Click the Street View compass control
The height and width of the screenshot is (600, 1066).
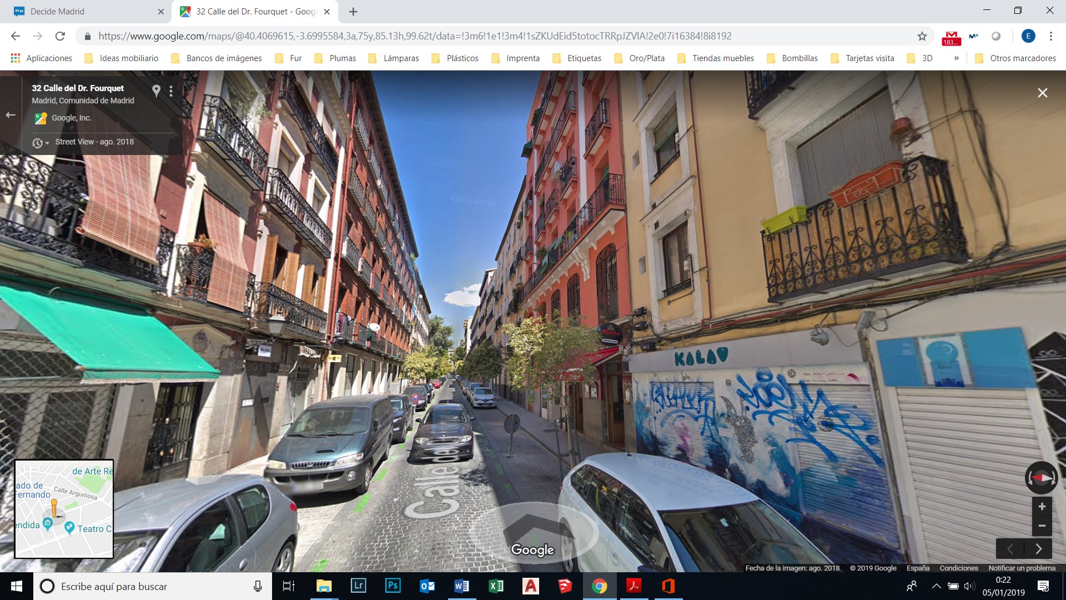point(1041,478)
